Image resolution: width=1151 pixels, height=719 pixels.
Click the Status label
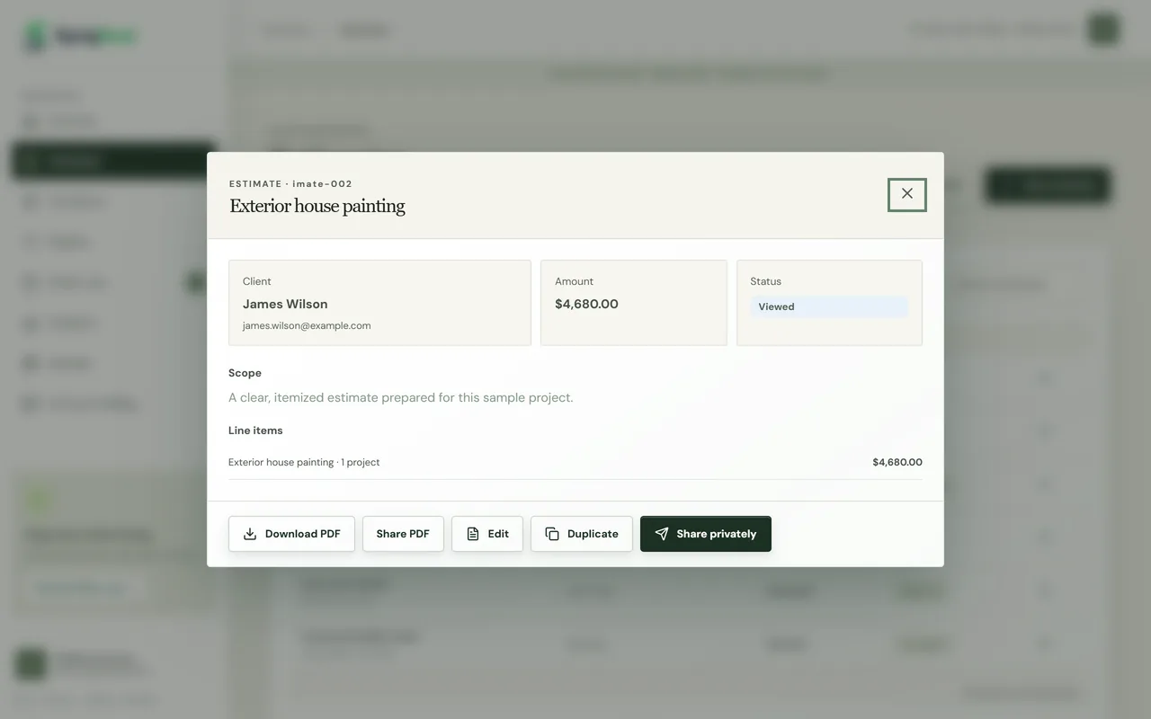(x=766, y=281)
